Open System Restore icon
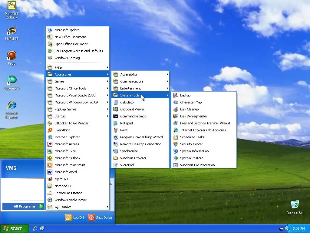Image resolution: width=310 pixels, height=233 pixels. click(x=175, y=158)
